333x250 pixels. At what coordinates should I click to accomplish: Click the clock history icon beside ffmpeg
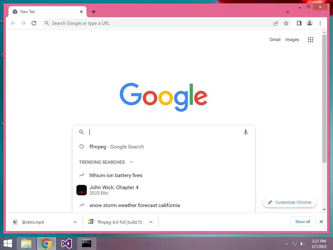click(82, 146)
